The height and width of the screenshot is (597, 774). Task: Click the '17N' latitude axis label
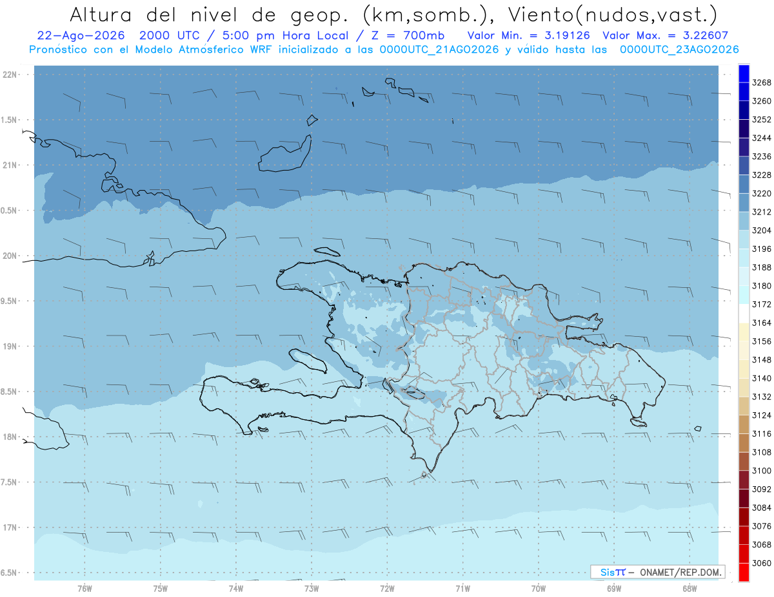click(x=10, y=527)
